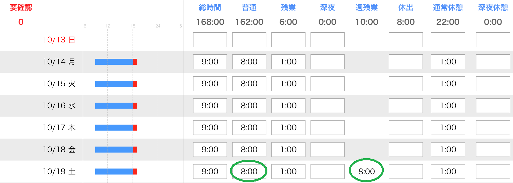
Task: Click the 要確認 header label
Action: [x=21, y=8]
